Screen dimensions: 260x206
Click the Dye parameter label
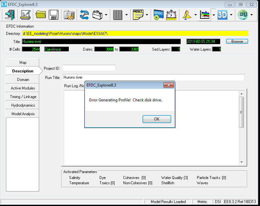coord(103,178)
